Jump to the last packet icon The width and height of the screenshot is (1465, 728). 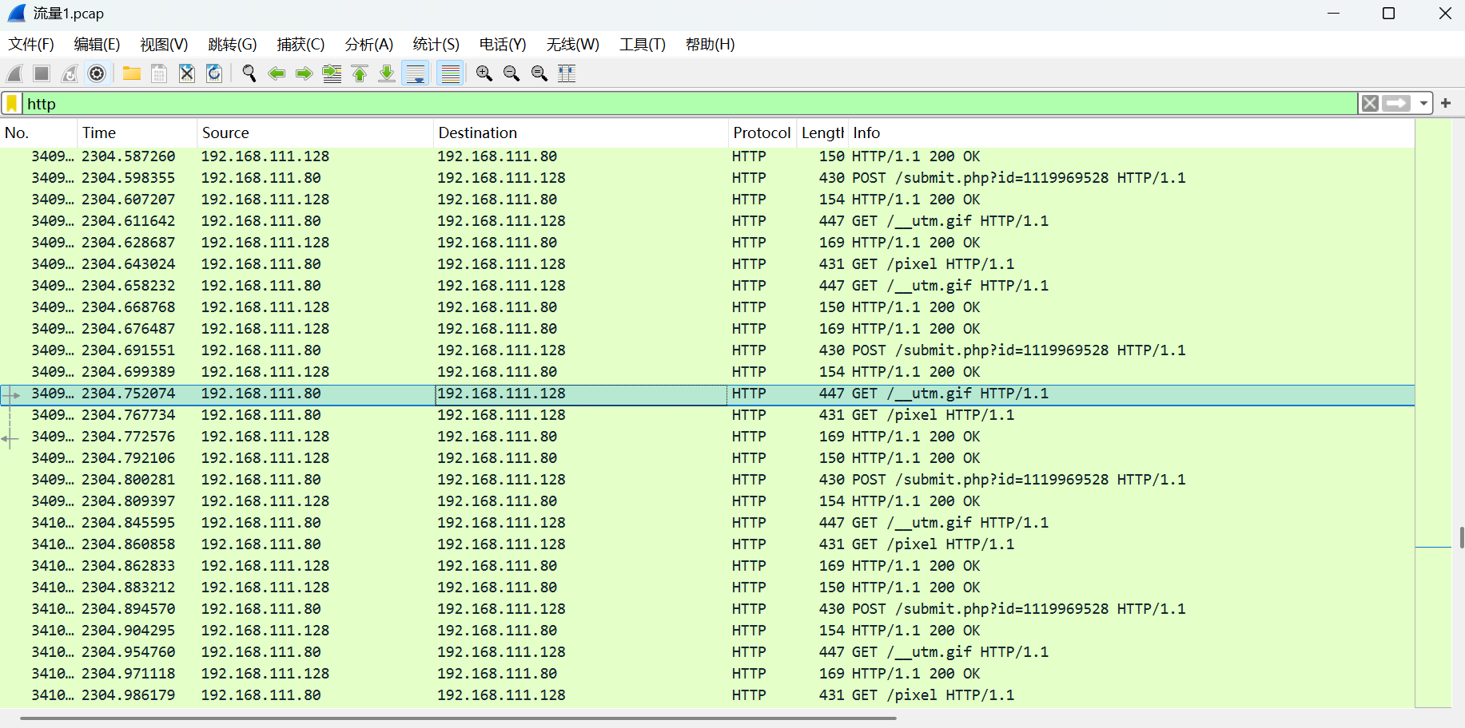pyautogui.click(x=387, y=73)
